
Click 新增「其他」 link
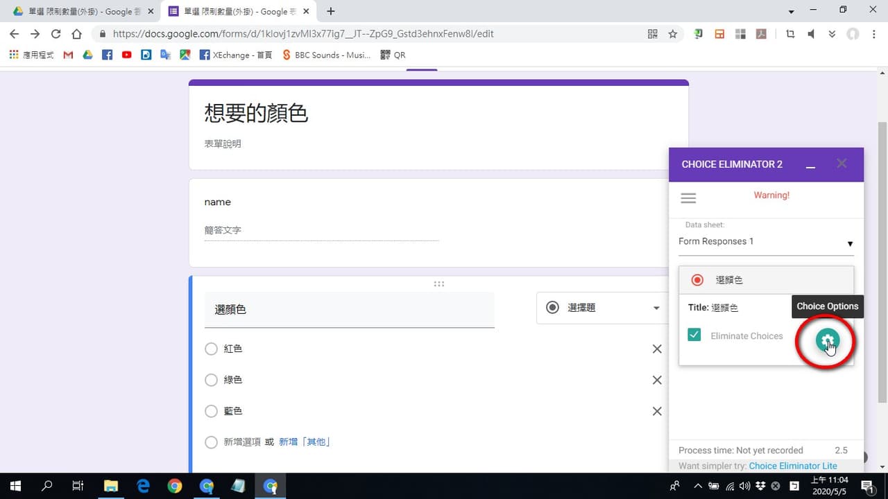(x=304, y=441)
